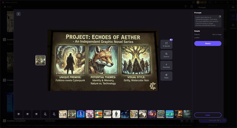
Task: Click the purple Remix button
Action: pyautogui.click(x=208, y=43)
